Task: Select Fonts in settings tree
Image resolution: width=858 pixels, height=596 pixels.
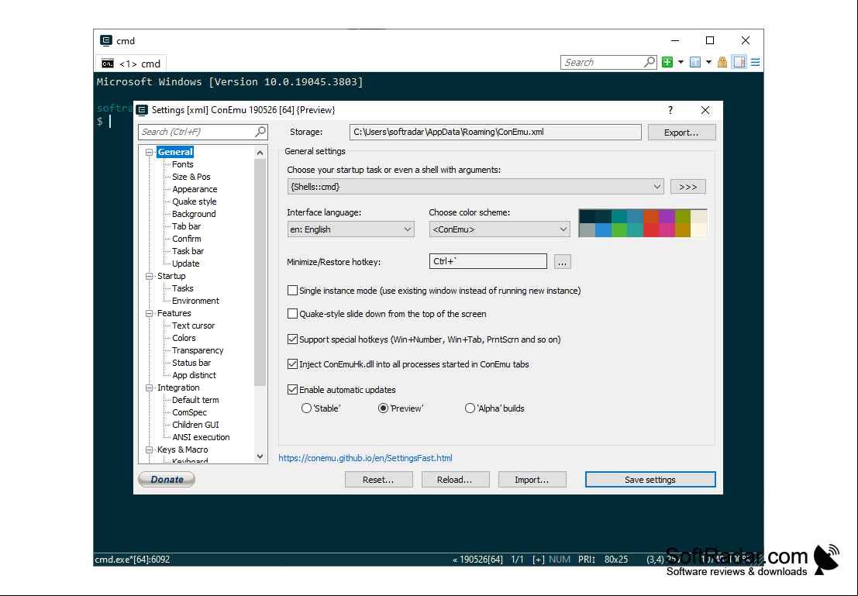Action: coord(183,164)
